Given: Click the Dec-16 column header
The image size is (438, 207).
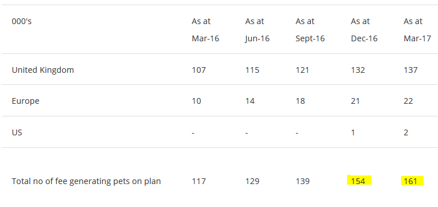Looking at the screenshot, I should pos(364,30).
